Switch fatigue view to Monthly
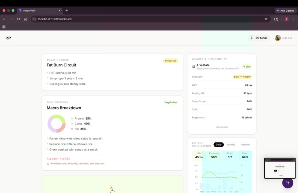This screenshot has height=193, width=298. point(245,145)
